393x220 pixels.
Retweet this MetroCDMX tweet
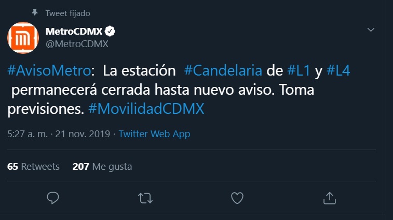[145, 198]
